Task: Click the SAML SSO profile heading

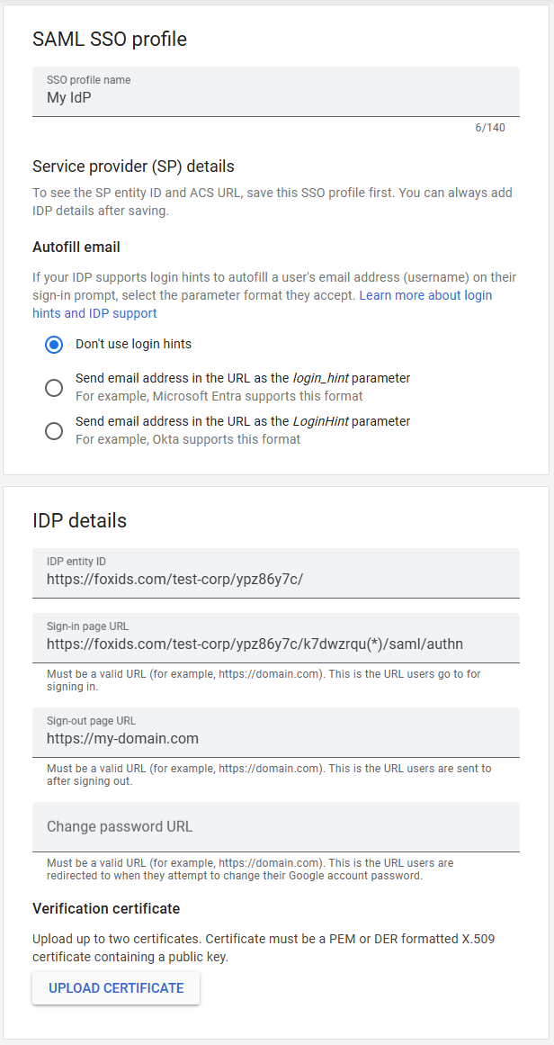Action: (x=110, y=40)
